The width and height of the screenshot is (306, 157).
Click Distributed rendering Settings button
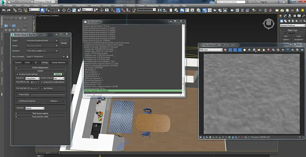click(x=55, y=101)
